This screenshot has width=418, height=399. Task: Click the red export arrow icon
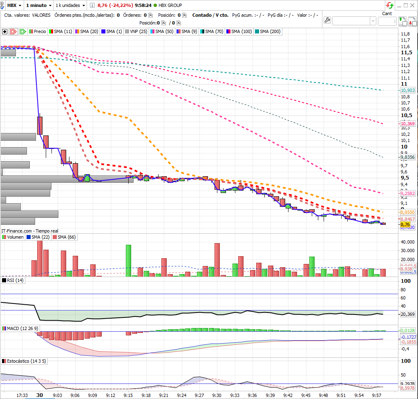click(13, 31)
